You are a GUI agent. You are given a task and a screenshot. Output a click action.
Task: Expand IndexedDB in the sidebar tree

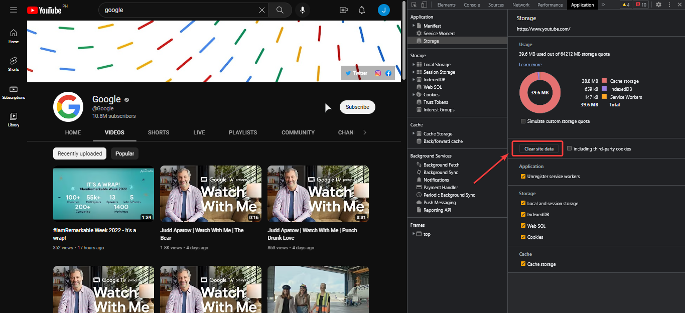pos(414,80)
